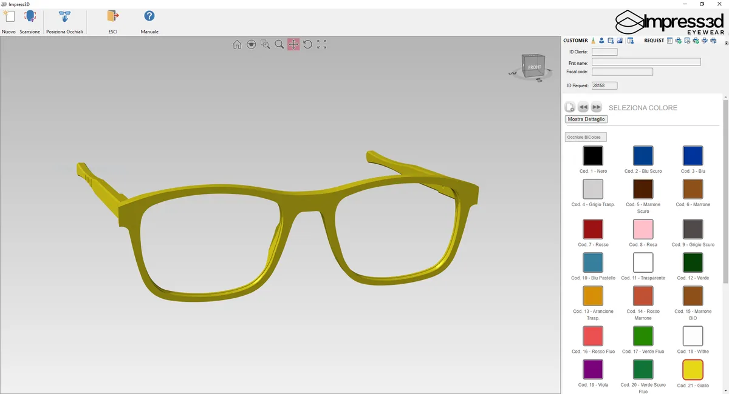Image resolution: width=729 pixels, height=394 pixels.
Task: Open the Manuale help icon
Action: click(149, 16)
